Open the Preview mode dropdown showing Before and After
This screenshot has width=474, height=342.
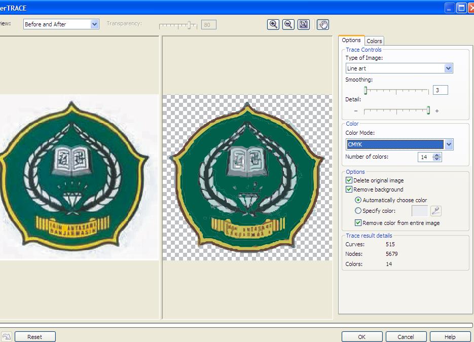click(x=61, y=24)
